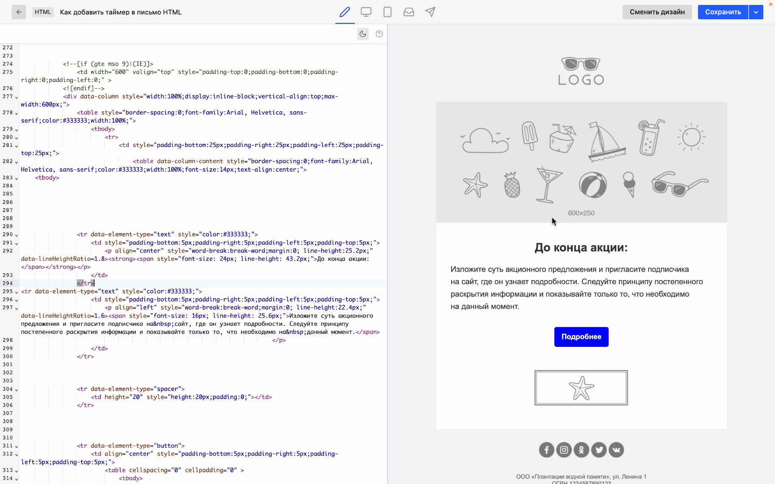Click code line 311 button tr tag

131,445
